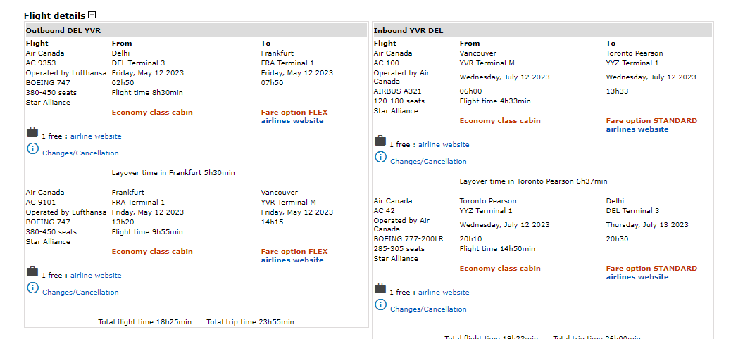The height and width of the screenshot is (339, 750).
Task: Open Changes/Cancellation for flight AC 9353
Action: click(80, 153)
